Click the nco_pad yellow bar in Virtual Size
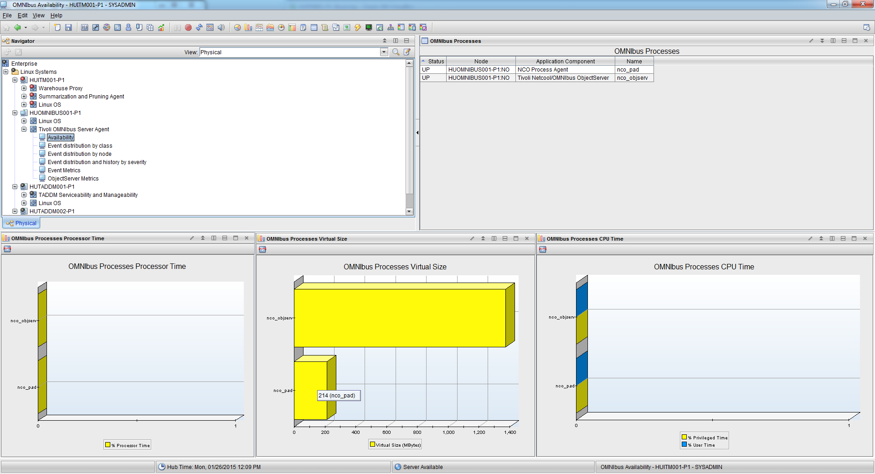Image resolution: width=875 pixels, height=474 pixels. pyautogui.click(x=310, y=390)
